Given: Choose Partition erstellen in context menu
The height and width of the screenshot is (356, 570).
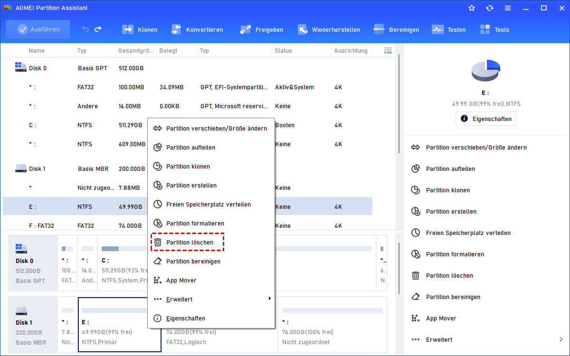Looking at the screenshot, I should [x=211, y=186].
